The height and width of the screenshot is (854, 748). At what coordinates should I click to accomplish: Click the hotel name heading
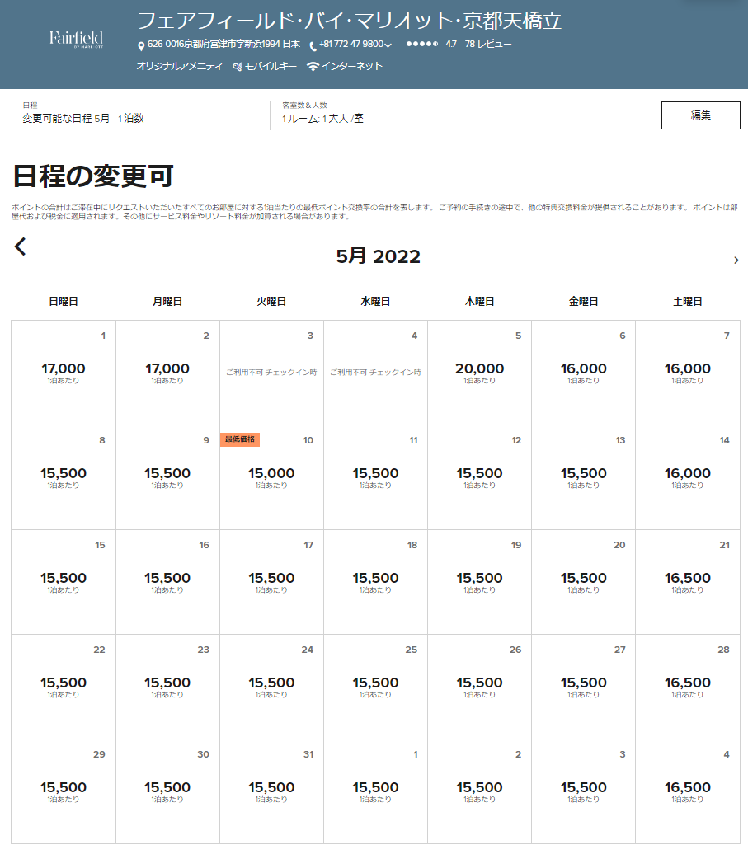coord(350,21)
